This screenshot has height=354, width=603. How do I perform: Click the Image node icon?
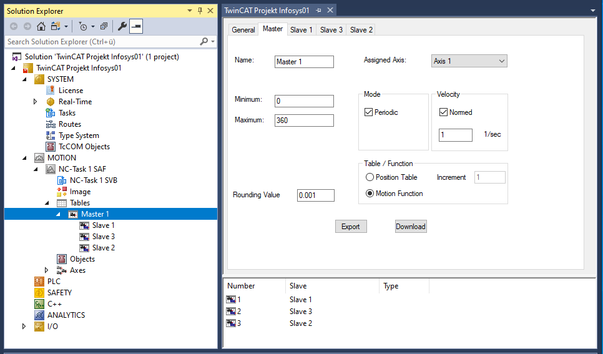click(x=62, y=192)
